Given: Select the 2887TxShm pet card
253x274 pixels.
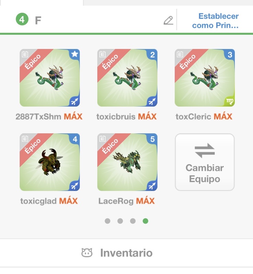Looking at the screenshot, I should point(50,78).
